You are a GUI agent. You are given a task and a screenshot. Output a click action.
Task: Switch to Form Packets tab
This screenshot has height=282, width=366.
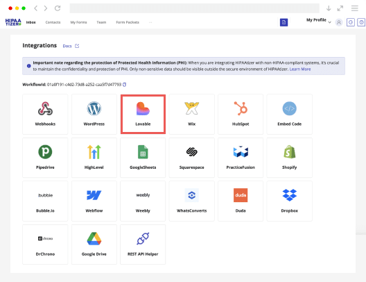128,22
